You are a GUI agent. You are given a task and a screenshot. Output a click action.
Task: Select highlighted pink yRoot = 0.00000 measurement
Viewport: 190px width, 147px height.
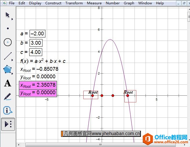38,93
